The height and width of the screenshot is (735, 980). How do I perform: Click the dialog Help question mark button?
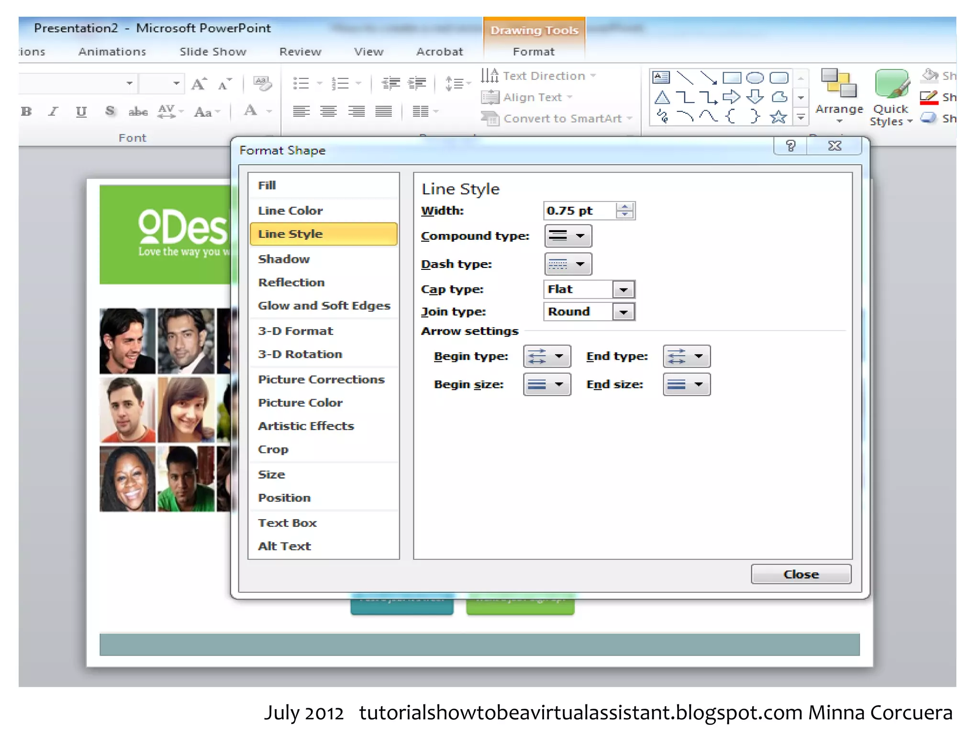(790, 145)
